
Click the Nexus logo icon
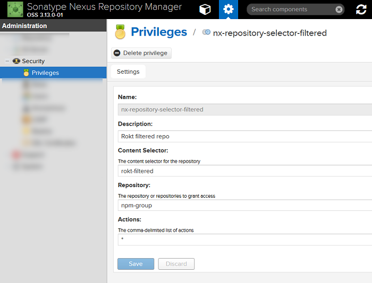[15, 10]
